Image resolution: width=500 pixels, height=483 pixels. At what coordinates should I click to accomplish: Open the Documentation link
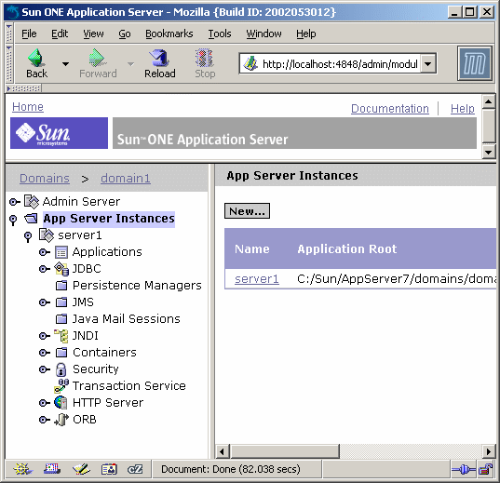click(390, 109)
